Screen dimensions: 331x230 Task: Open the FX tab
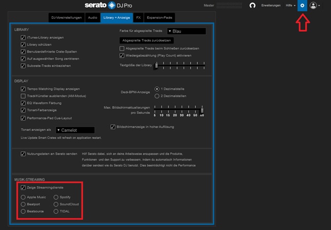tap(138, 18)
